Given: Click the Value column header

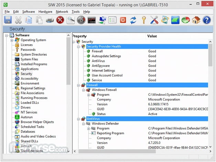Looking at the screenshot, I should tap(152, 36).
